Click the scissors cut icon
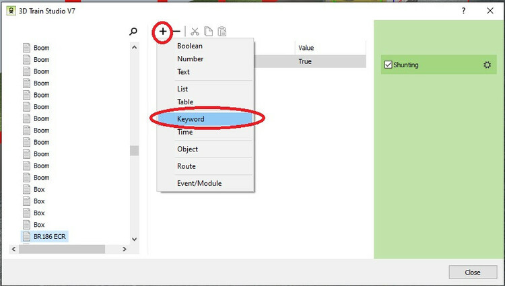The height and width of the screenshot is (286, 505). click(195, 32)
